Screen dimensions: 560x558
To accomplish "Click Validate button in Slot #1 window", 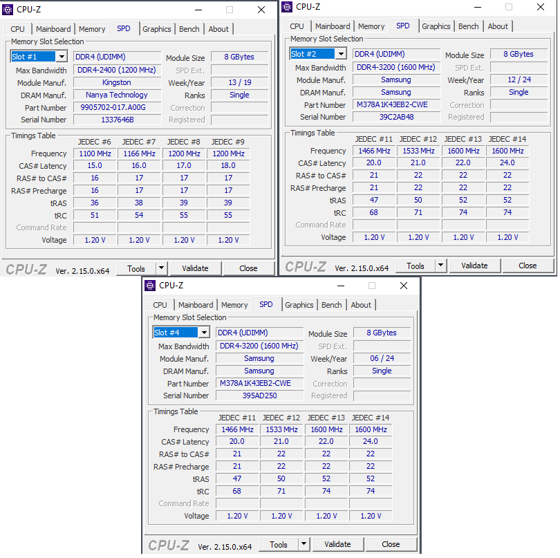I will point(196,269).
